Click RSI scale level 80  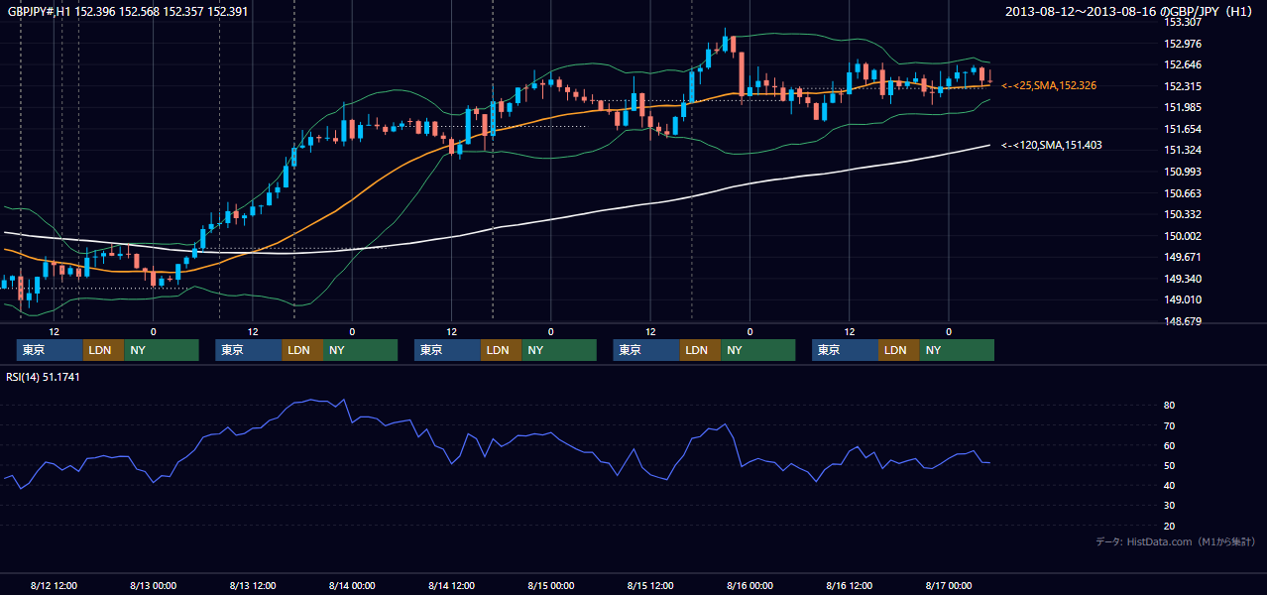pyautogui.click(x=1169, y=406)
